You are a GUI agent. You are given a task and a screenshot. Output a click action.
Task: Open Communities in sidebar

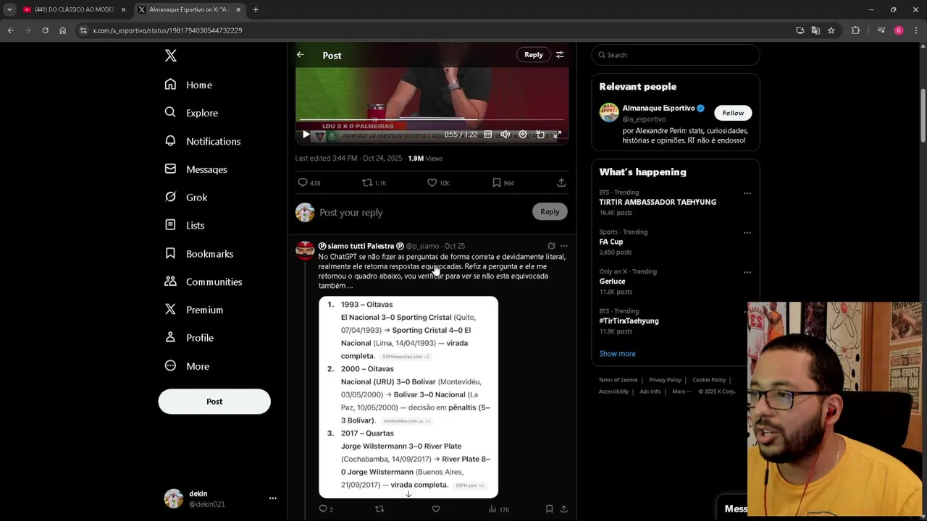204,281
